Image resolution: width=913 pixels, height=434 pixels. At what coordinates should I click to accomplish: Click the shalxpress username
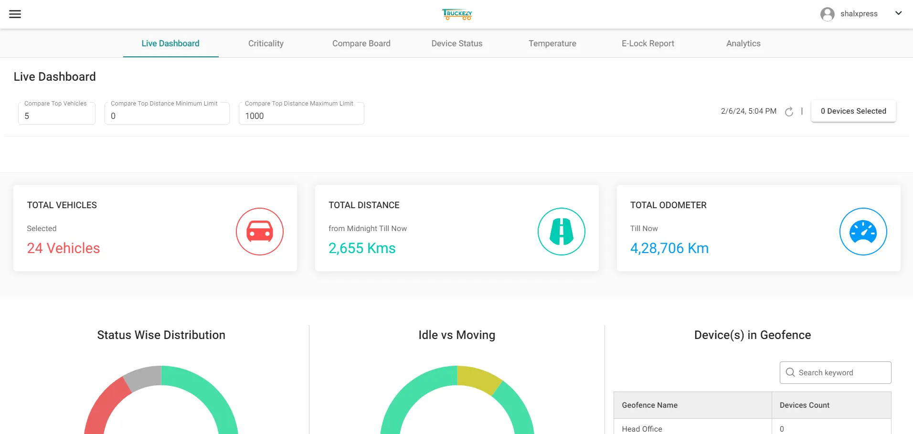[x=859, y=14]
